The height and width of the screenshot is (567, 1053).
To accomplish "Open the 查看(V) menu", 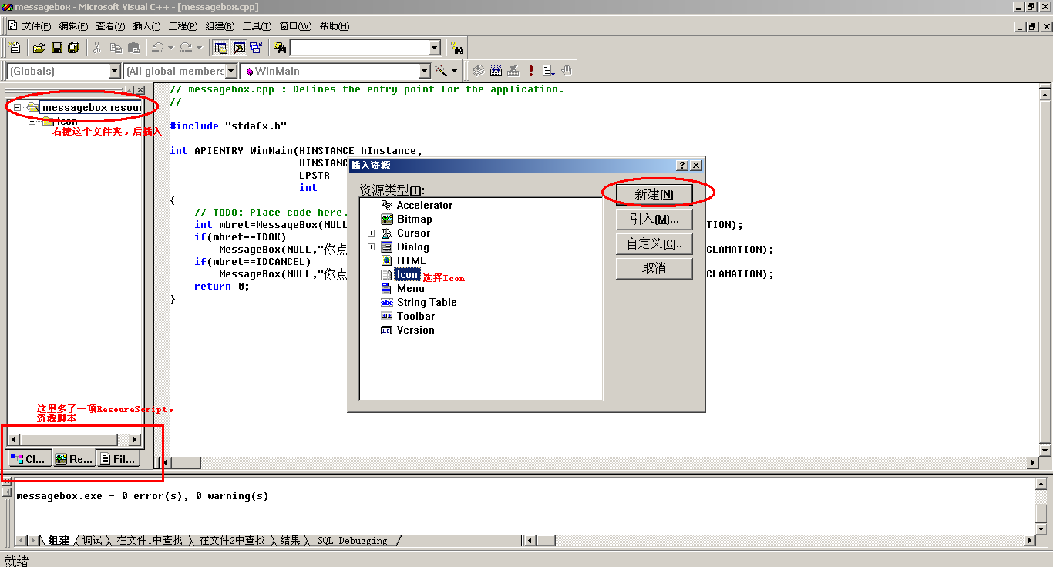I will (x=110, y=26).
